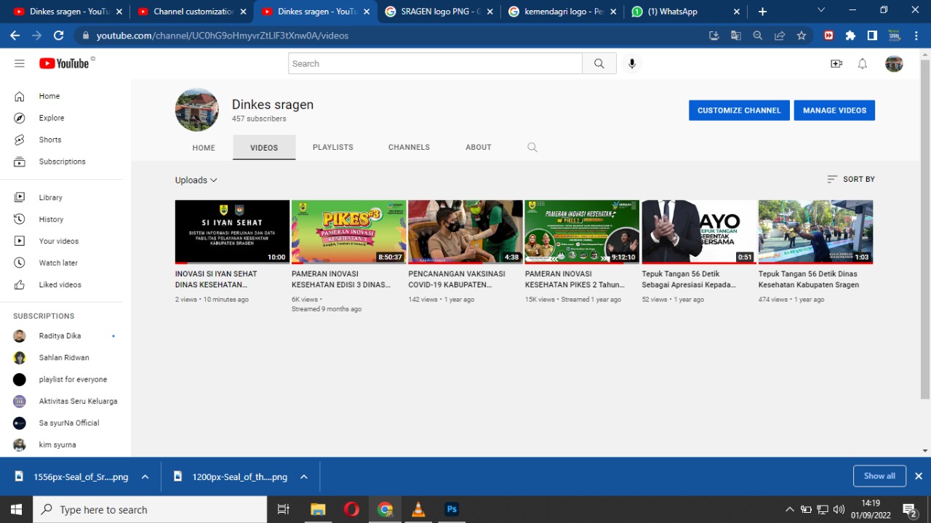Click the Manage Videos button
Viewport: 931px width, 523px height.
(834, 111)
